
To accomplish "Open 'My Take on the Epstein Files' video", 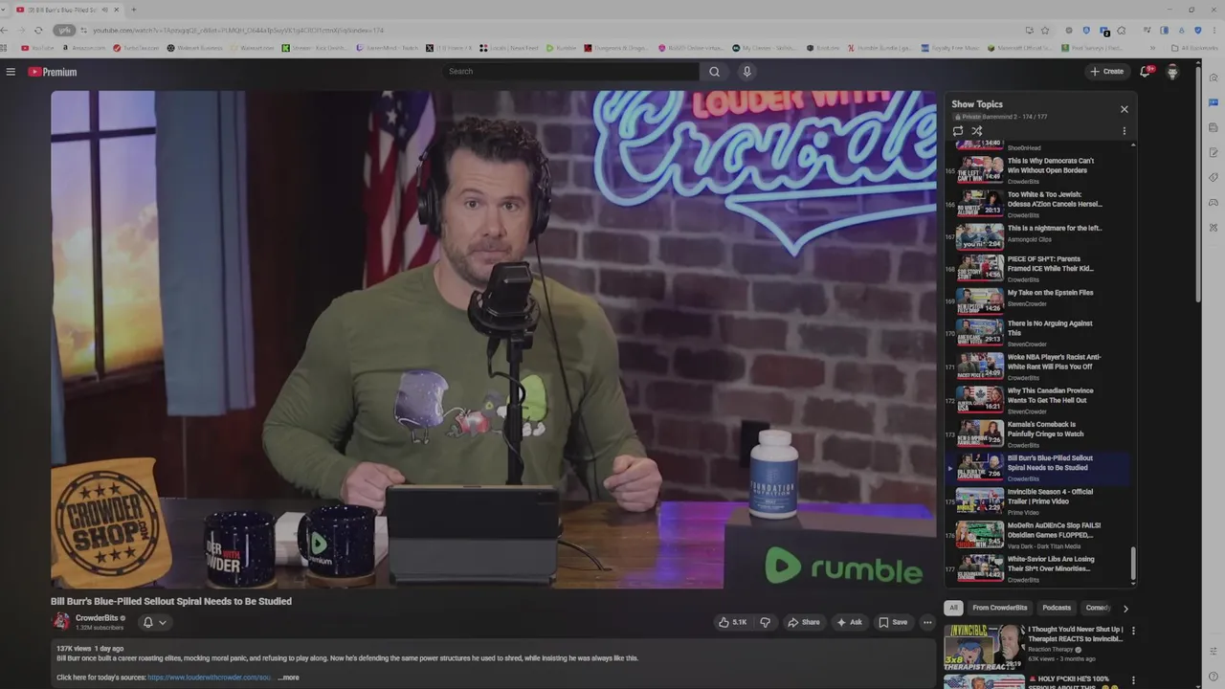I will point(1038,300).
